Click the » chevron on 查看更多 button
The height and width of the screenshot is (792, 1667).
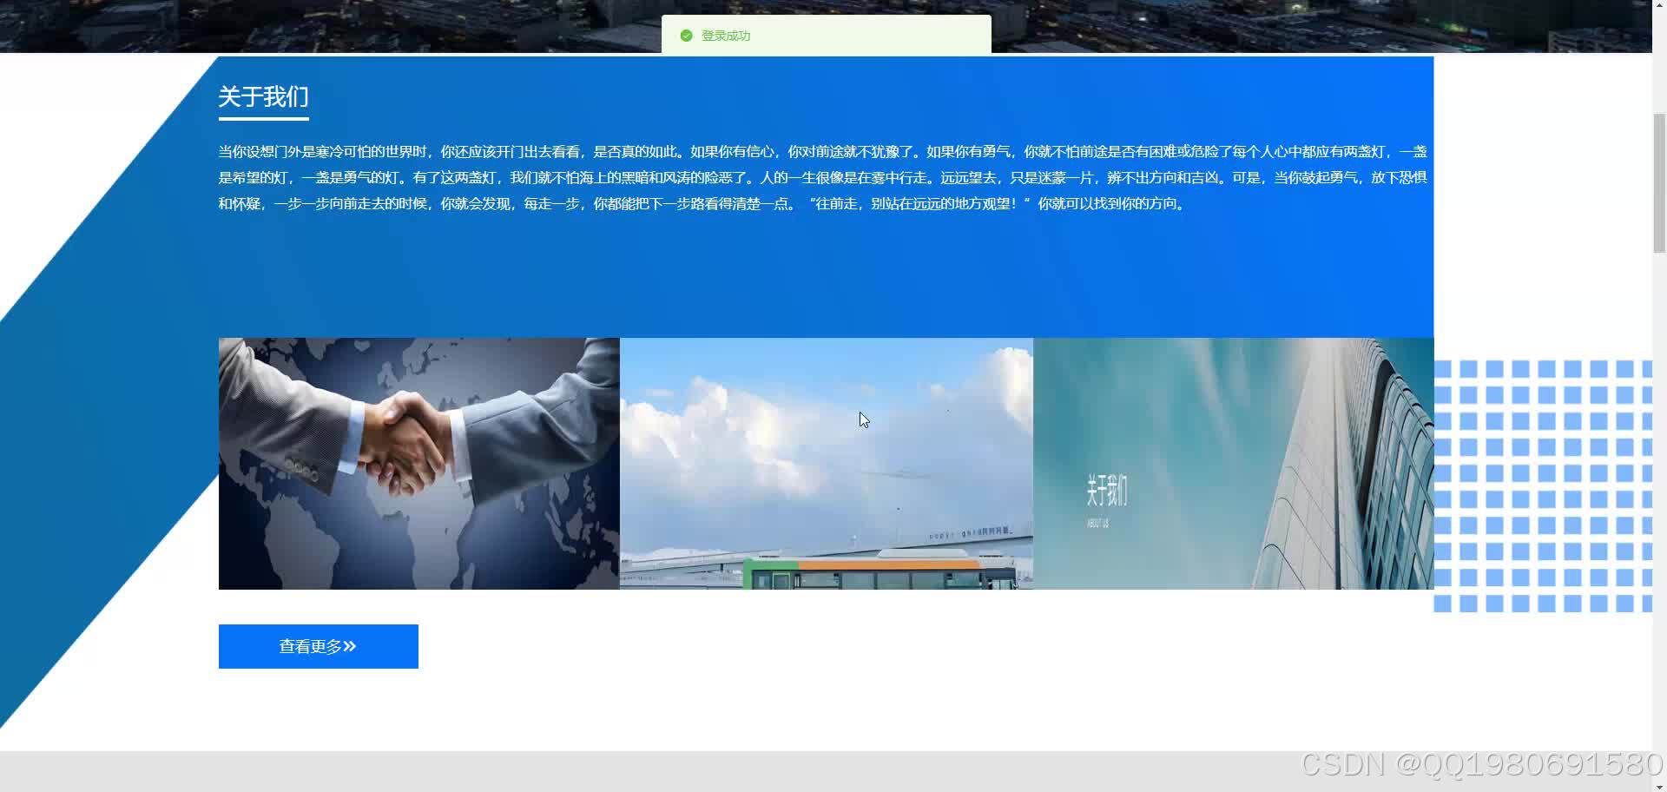[x=351, y=646]
